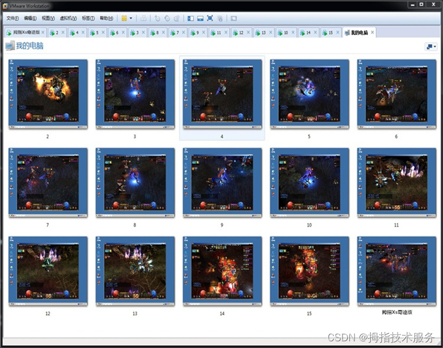
Task: Click the '12' label under its thumbnail
Action: [48, 314]
